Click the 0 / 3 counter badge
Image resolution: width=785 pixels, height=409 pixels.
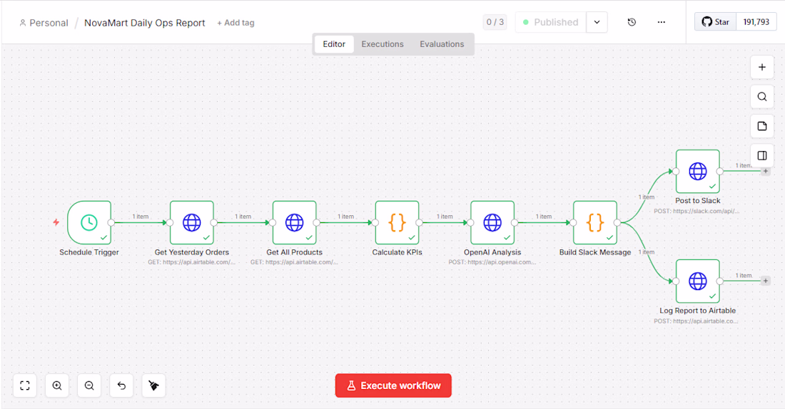click(x=495, y=22)
